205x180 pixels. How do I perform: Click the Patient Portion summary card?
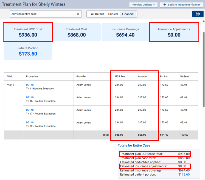pos(28,51)
